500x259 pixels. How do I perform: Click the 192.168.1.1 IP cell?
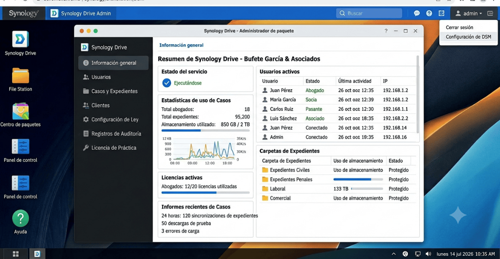pyautogui.click(x=395, y=109)
